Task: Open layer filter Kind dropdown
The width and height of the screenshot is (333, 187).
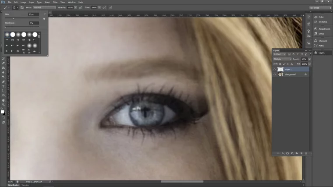Action: click(279, 54)
